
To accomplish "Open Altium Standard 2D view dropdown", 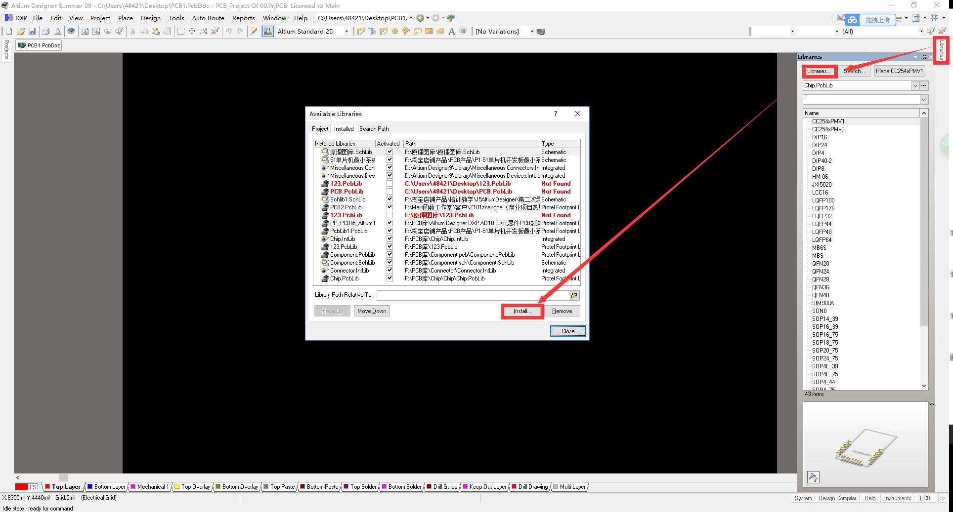I will pyautogui.click(x=347, y=31).
